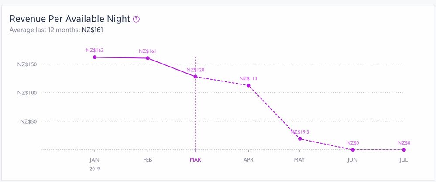
Task: Click the MAY month axis label
Action: click(299, 160)
